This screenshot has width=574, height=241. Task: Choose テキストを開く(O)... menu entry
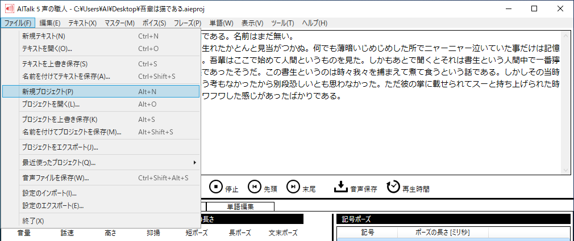coord(101,48)
